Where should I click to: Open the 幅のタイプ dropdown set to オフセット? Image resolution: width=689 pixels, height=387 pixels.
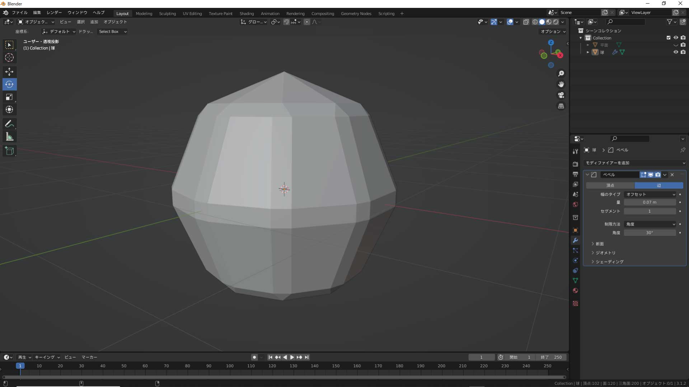point(651,194)
